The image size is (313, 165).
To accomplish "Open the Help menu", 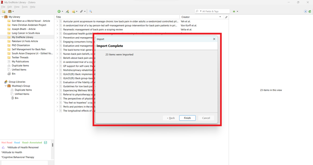I will 32,7.
